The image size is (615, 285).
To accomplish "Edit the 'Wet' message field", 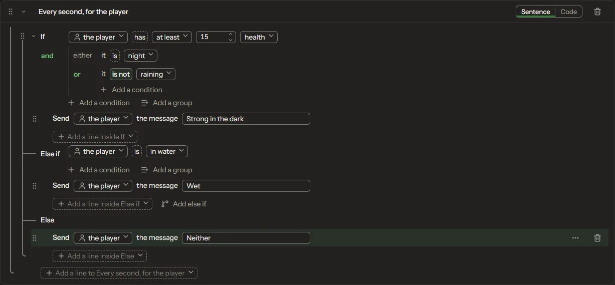I will coord(246,186).
